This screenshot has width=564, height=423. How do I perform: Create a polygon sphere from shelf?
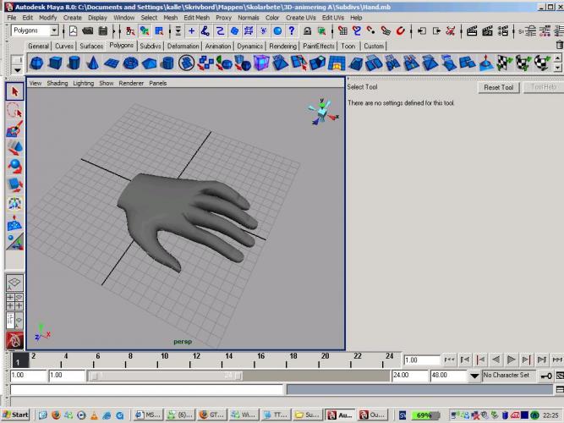pyautogui.click(x=36, y=63)
